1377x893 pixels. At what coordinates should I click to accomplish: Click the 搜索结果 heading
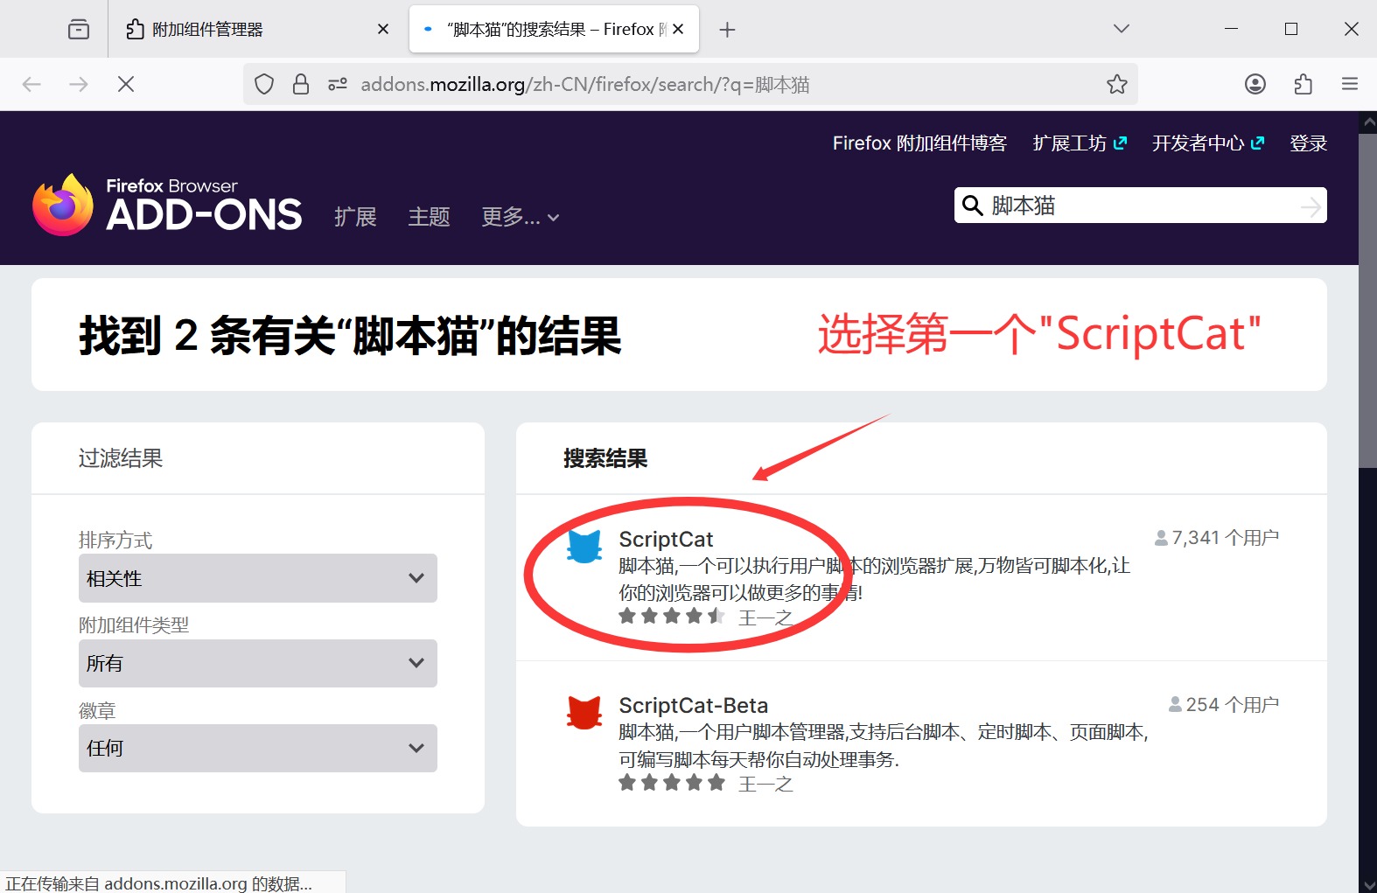click(x=605, y=458)
